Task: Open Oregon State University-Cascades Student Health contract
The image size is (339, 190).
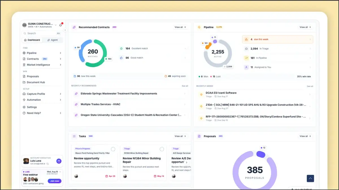Action: 130,115
